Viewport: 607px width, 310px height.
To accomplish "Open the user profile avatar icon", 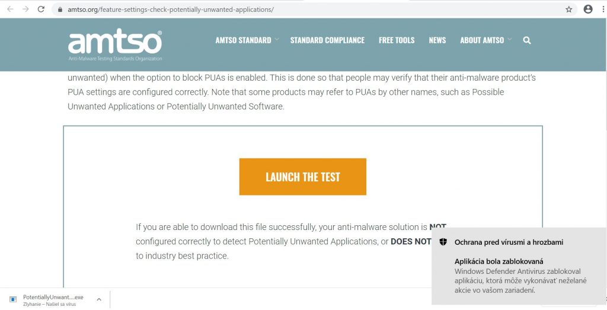I will pyautogui.click(x=588, y=9).
